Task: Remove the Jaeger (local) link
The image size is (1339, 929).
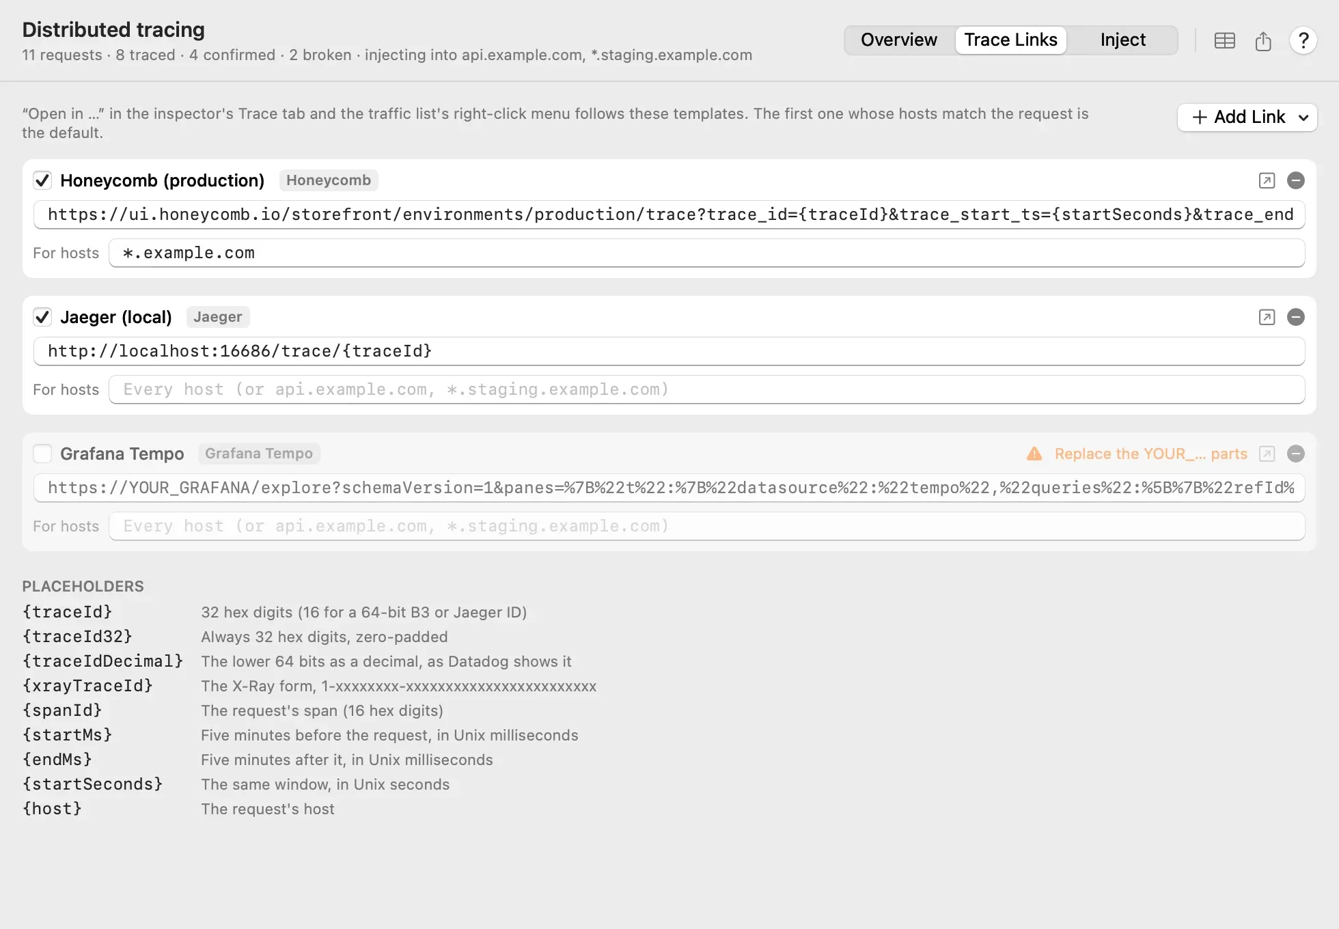Action: (x=1295, y=317)
